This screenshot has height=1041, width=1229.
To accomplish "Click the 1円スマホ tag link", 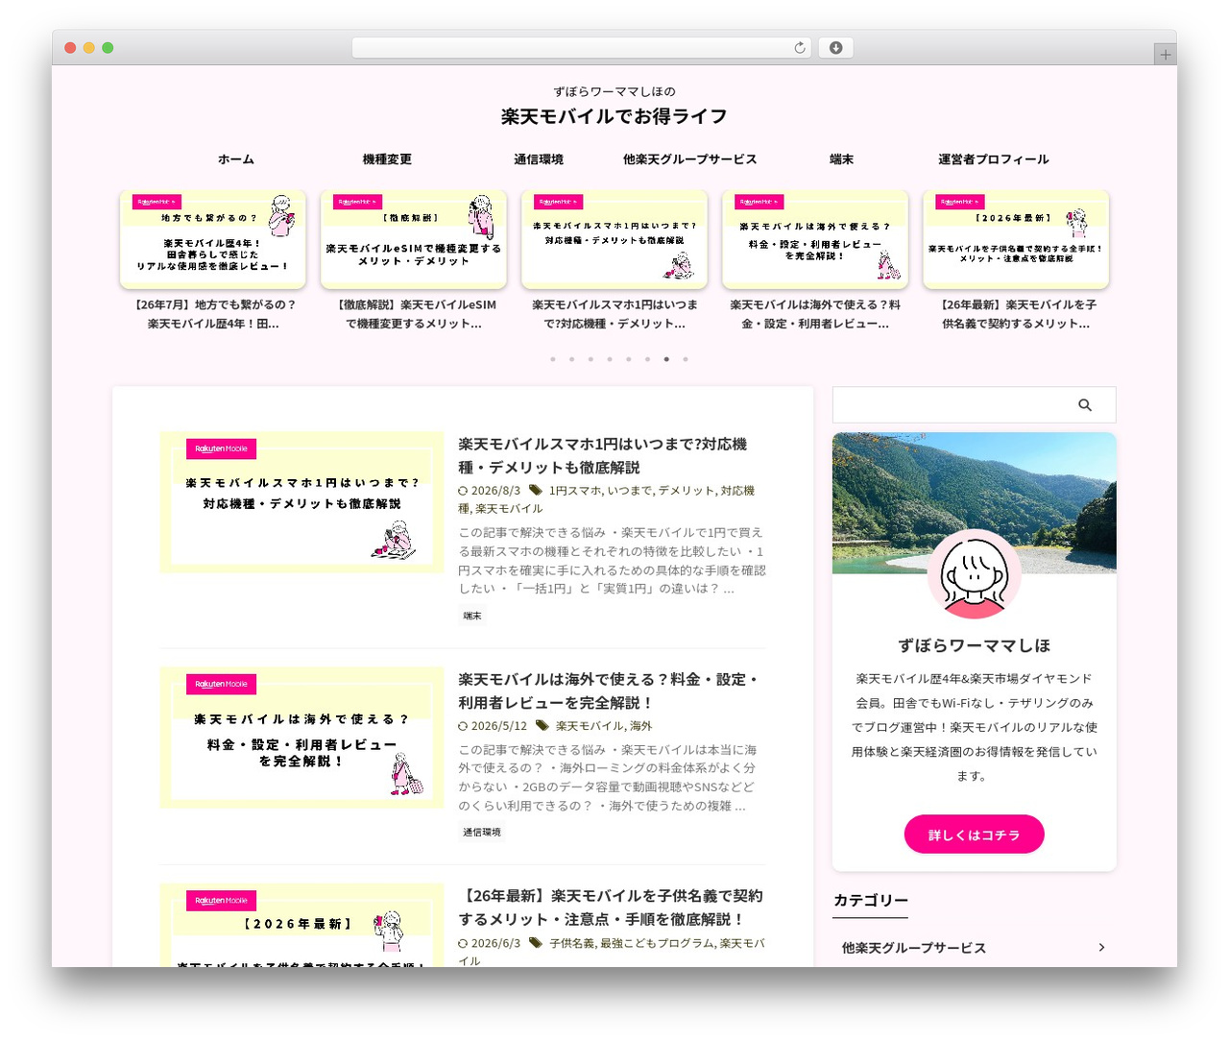I will point(575,491).
